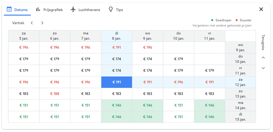Pick € 146 for 11 jan. departure, 15 jan. return

(210, 117)
